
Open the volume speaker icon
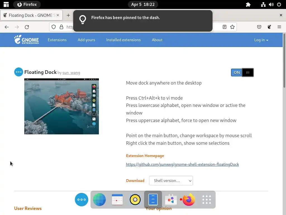(x=271, y=4)
